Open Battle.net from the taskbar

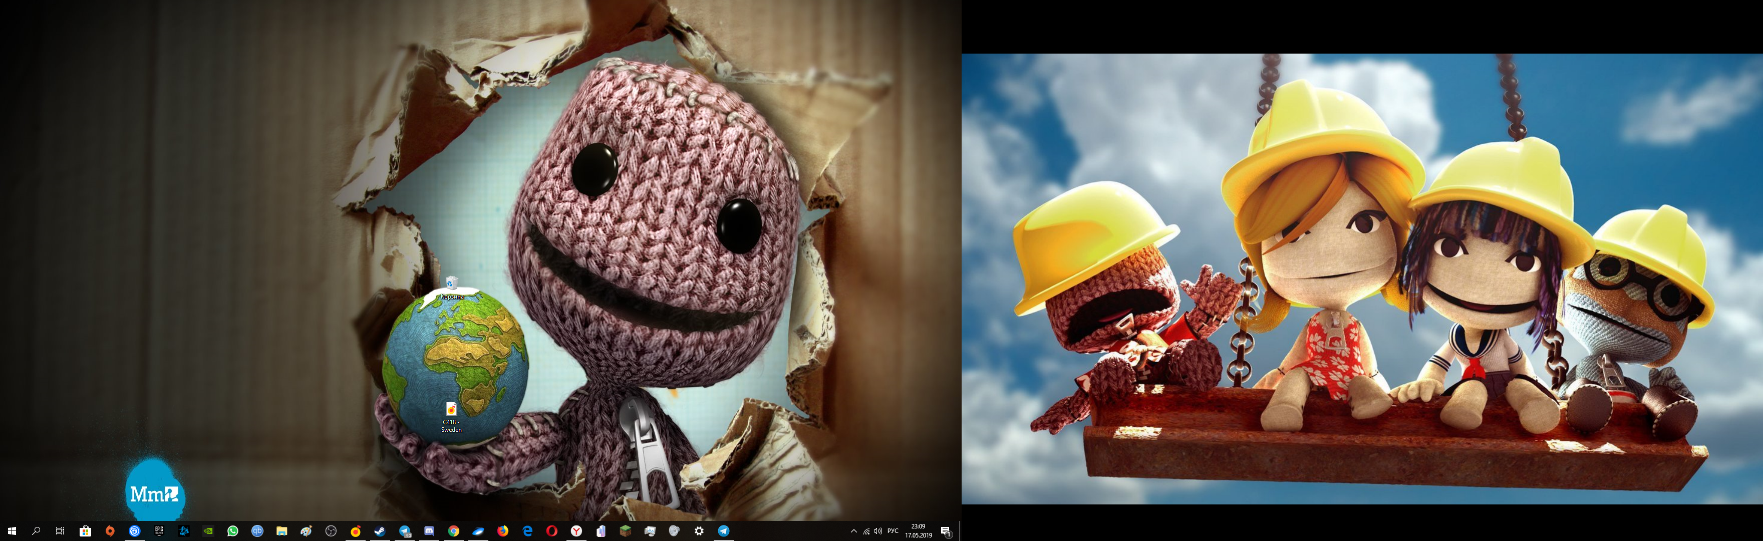click(184, 530)
